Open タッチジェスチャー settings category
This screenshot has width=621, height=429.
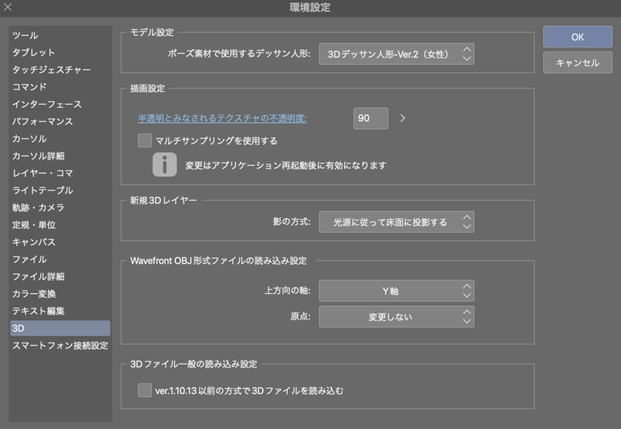click(60, 70)
